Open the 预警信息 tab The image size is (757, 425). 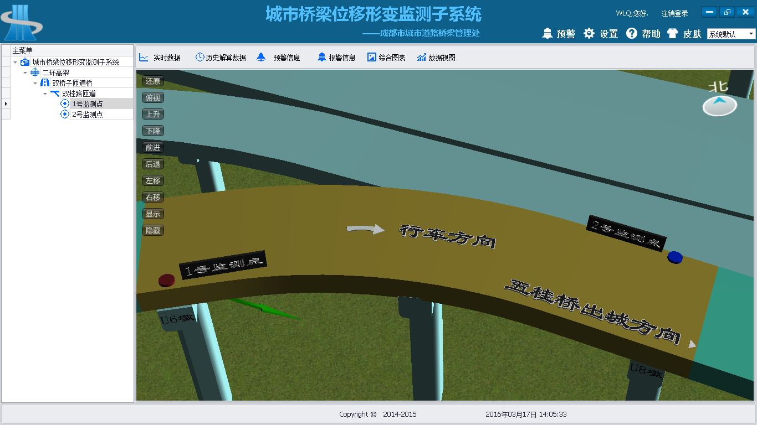(287, 58)
